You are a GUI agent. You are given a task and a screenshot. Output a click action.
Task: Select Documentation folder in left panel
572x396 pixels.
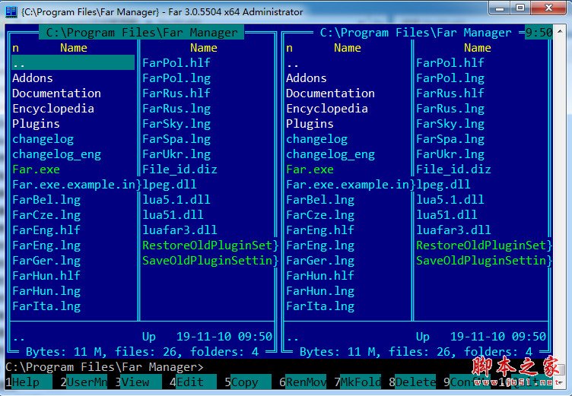(x=56, y=93)
